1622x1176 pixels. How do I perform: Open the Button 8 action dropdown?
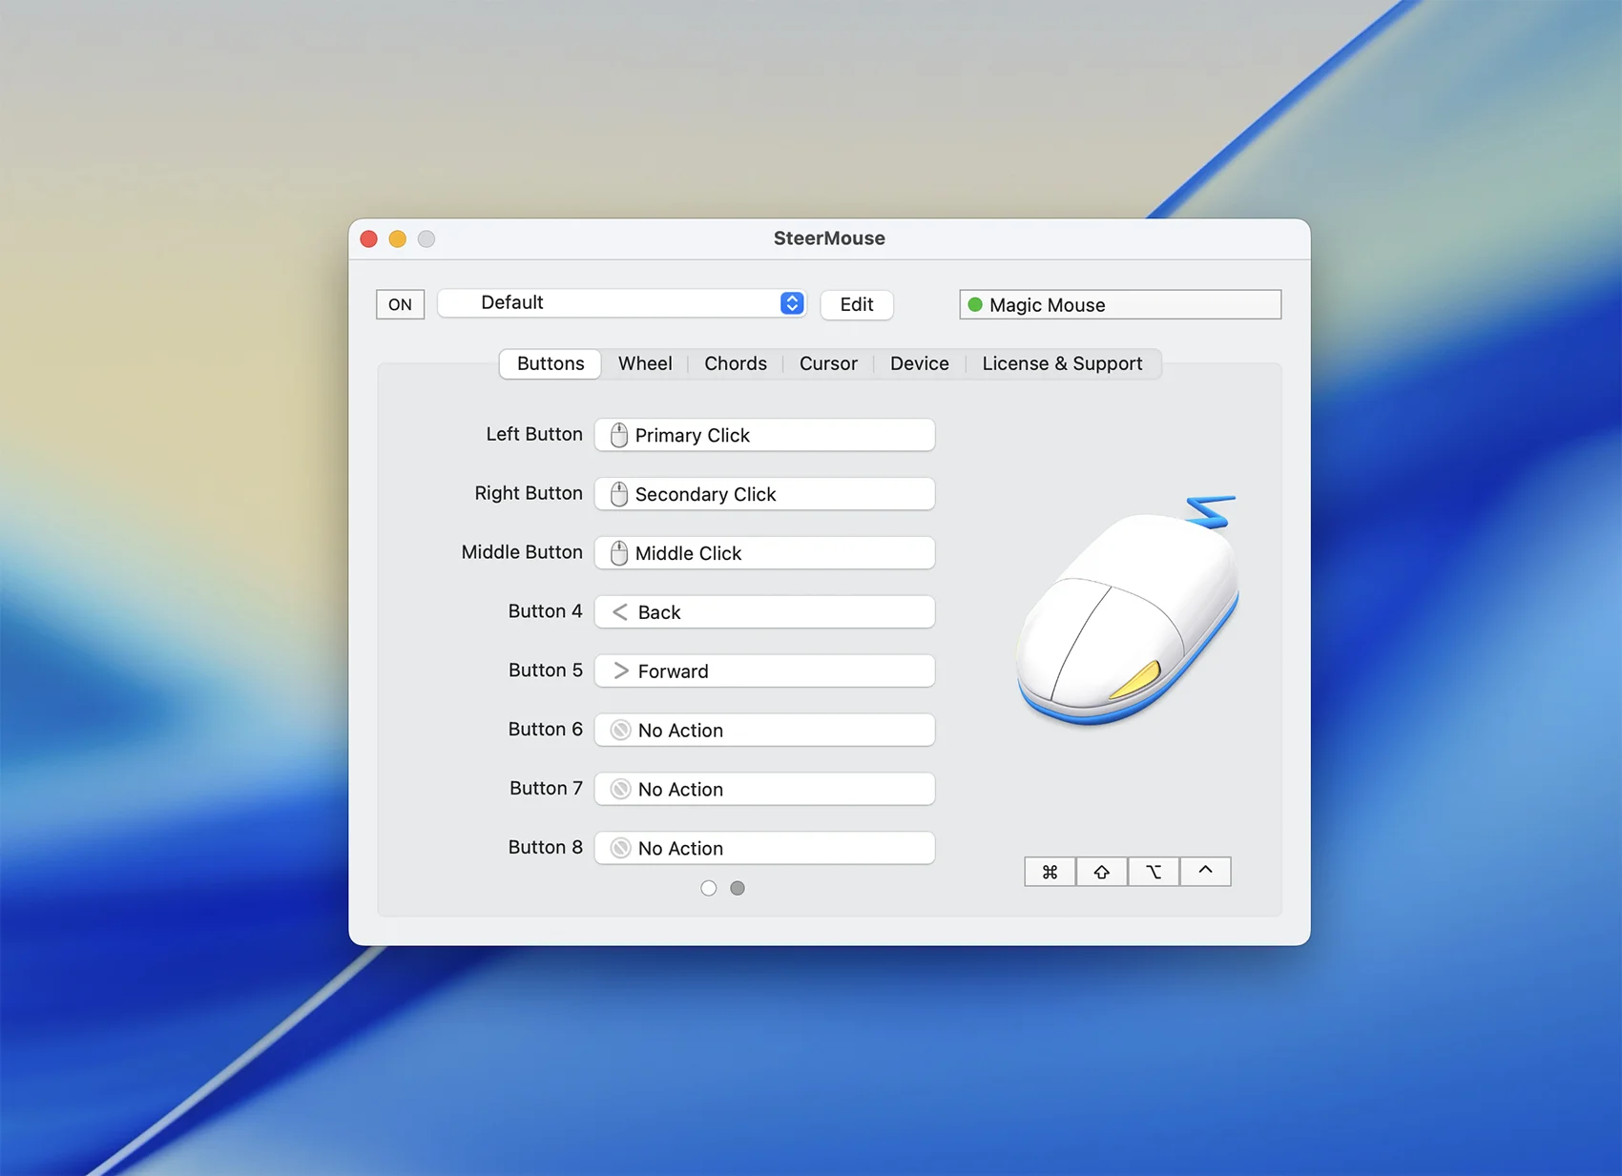pos(764,849)
